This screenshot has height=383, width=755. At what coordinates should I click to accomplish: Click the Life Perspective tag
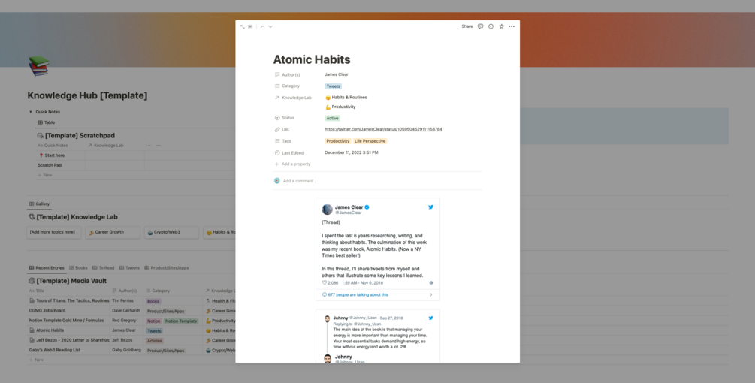(370, 141)
